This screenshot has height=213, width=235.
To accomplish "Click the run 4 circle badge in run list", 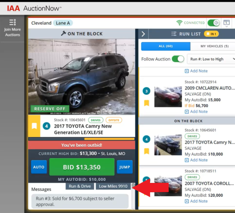I will click(x=146, y=139).
